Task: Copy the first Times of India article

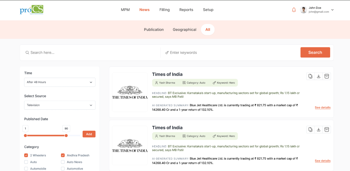Action: [x=310, y=76]
